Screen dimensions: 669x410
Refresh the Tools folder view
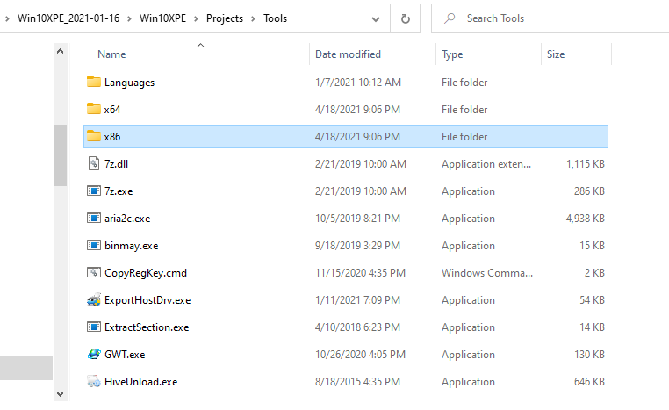tap(406, 18)
